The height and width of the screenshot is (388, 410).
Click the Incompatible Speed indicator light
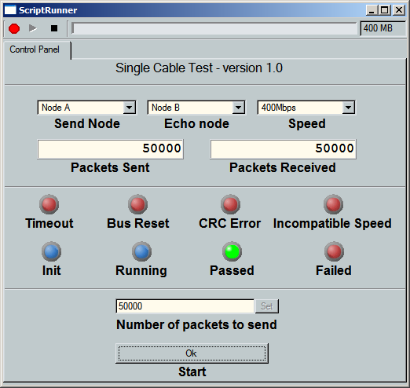[x=333, y=204]
